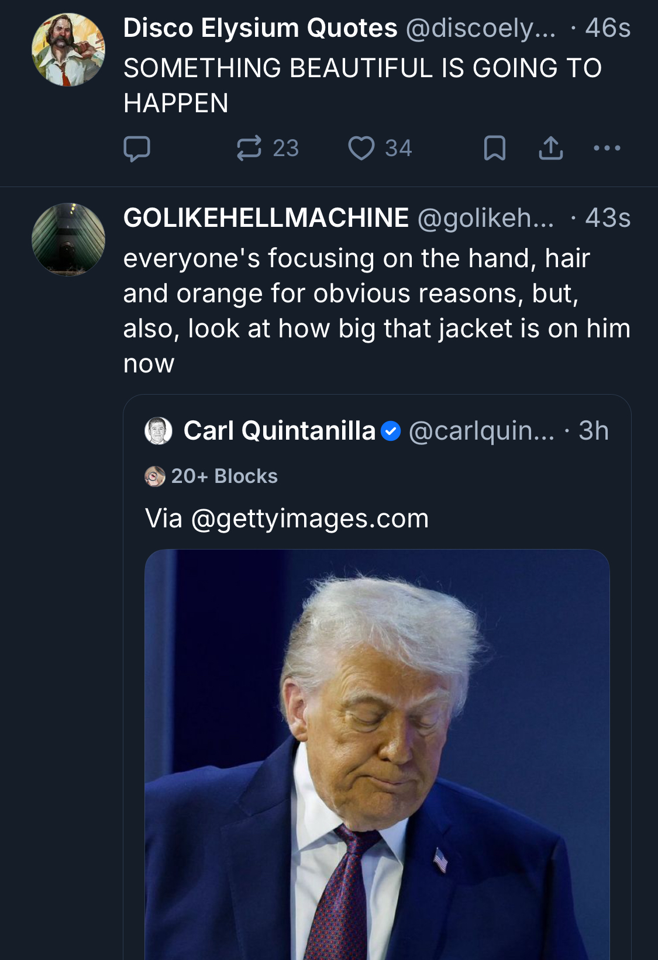
Task: Open the SOMETHING BEAUTIFUL post text
Action: pos(363,85)
